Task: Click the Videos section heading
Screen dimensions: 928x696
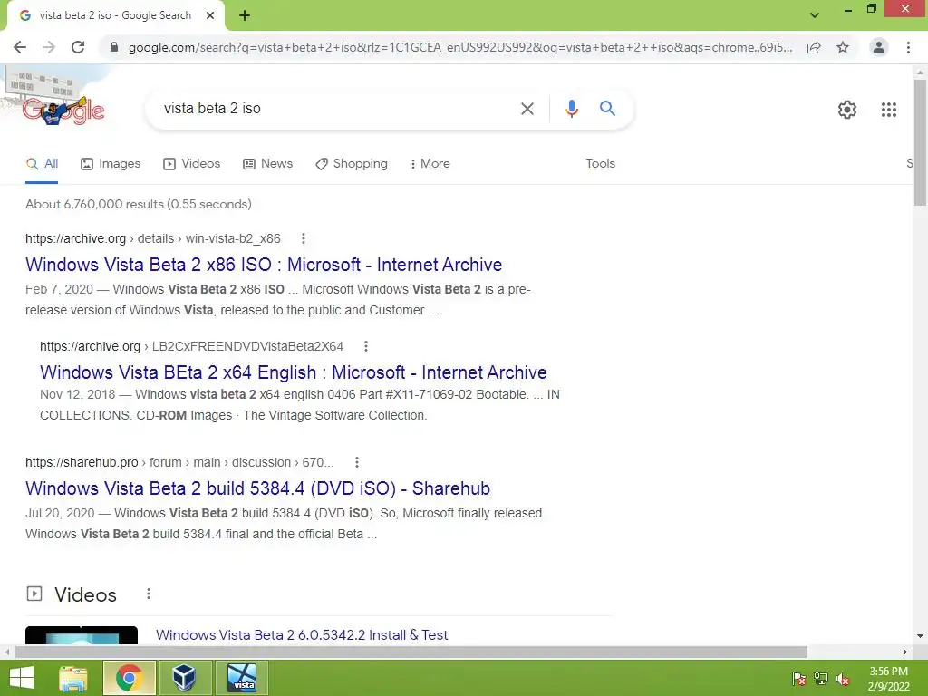Action: tap(85, 594)
